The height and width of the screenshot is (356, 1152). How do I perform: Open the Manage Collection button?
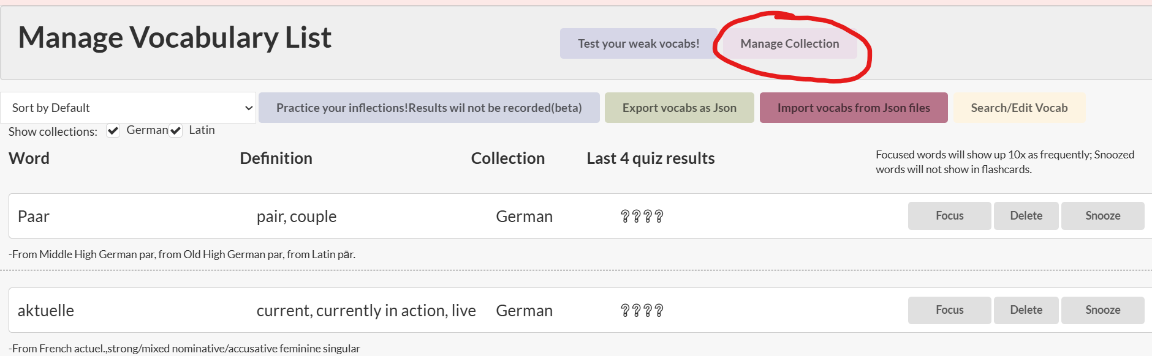(789, 43)
